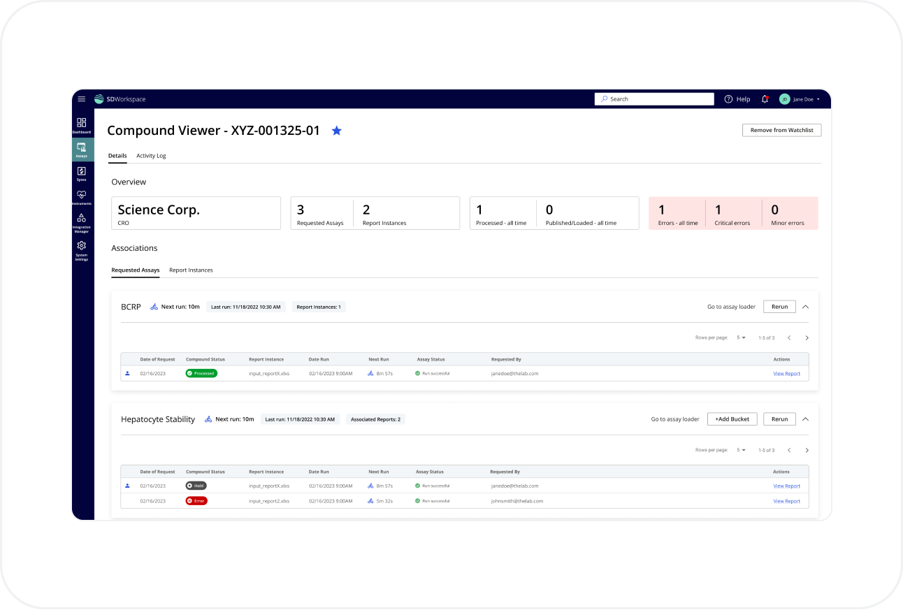Image resolution: width=903 pixels, height=610 pixels.
Task: Click the red Error status badge
Action: point(196,501)
